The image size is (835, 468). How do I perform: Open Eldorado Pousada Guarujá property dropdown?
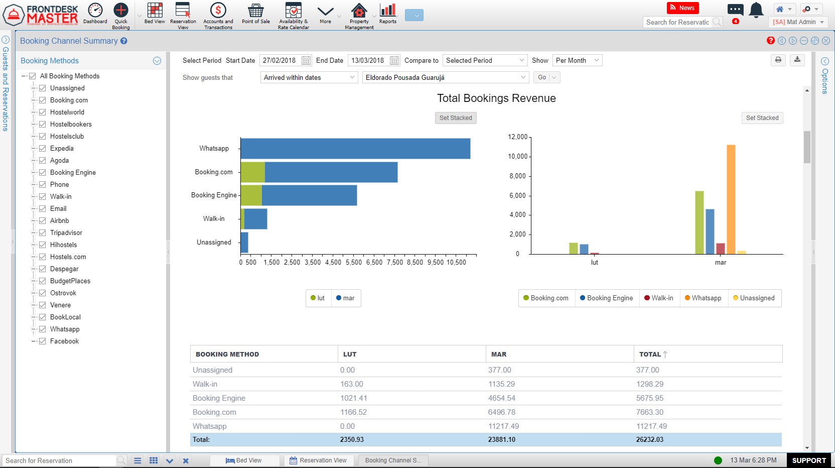[446, 77]
